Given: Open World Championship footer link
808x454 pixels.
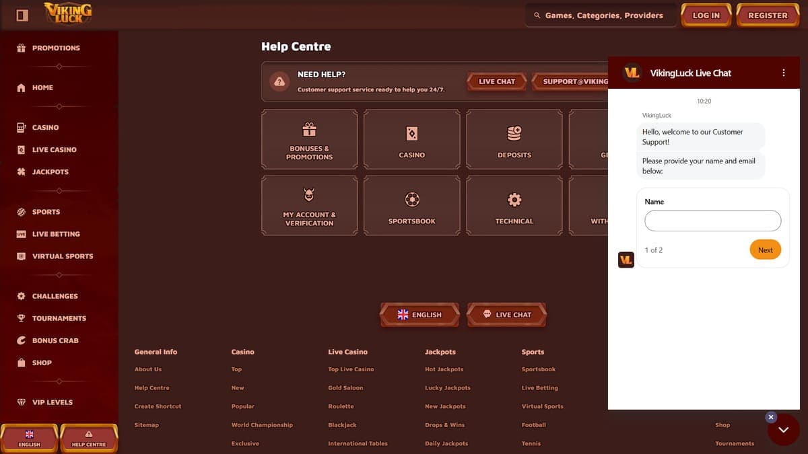Looking at the screenshot, I should (262, 425).
